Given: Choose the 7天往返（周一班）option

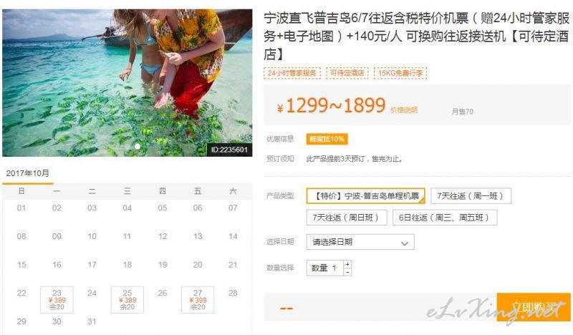Looking at the screenshot, I should pyautogui.click(x=471, y=196).
